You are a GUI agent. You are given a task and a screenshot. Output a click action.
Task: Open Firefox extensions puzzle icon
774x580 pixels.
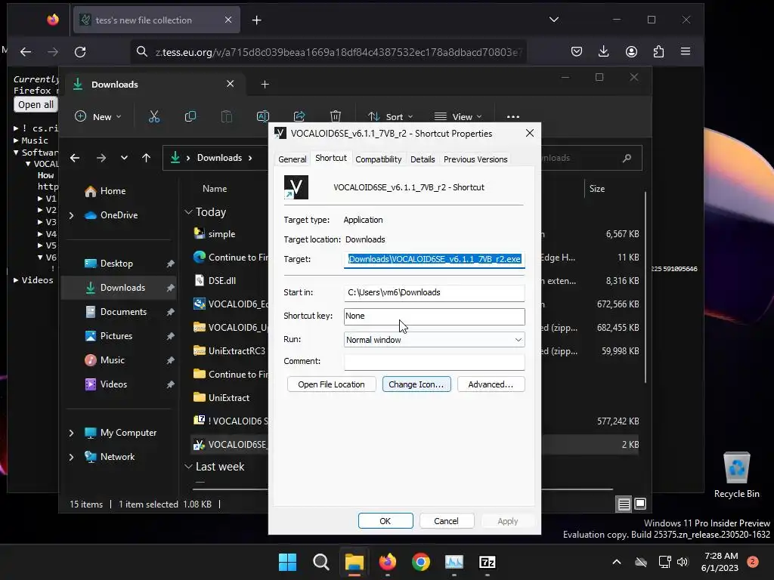pyautogui.click(x=658, y=51)
